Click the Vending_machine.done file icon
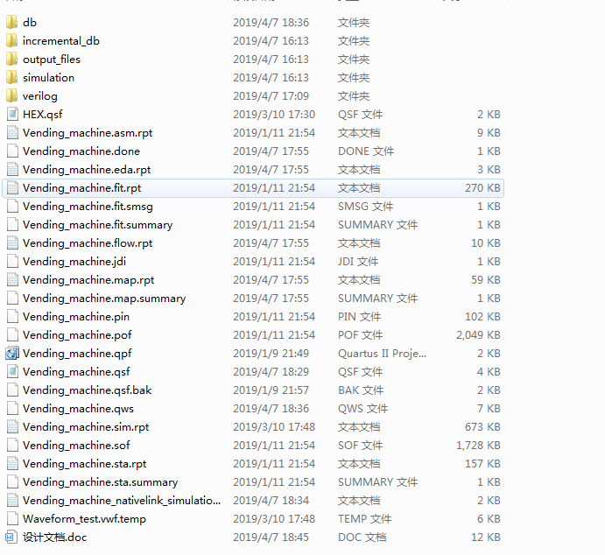Viewport: 605px width, 555px height. [x=12, y=151]
